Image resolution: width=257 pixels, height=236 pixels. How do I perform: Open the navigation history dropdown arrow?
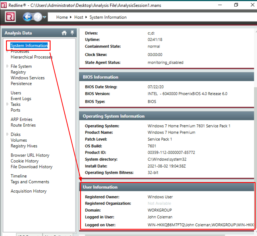pos(45,17)
